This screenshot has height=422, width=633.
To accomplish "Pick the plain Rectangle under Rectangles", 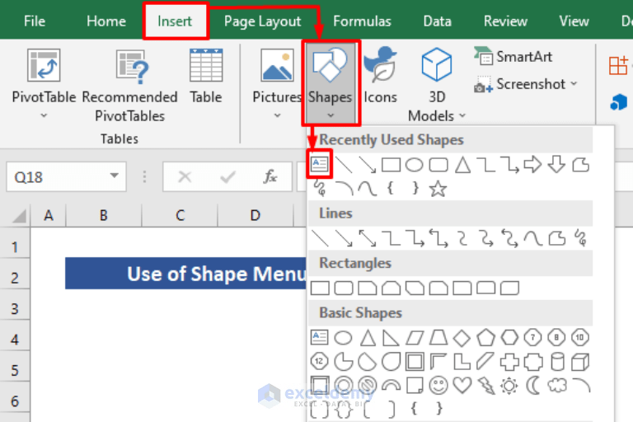I will click(x=320, y=288).
